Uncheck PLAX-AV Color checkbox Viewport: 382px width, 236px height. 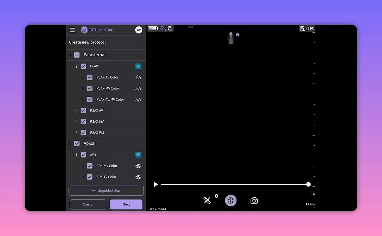90,77
